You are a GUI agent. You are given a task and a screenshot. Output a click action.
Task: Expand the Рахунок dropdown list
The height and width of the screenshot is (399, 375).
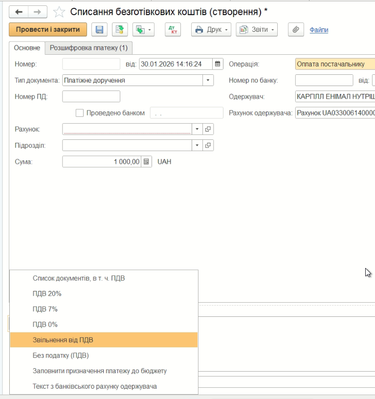click(197, 129)
